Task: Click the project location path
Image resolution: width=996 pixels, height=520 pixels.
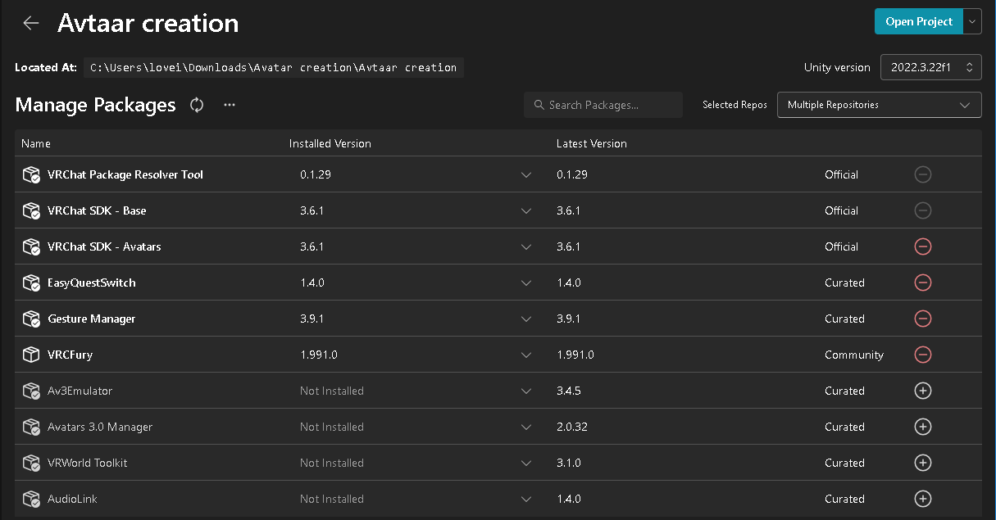Action: click(x=274, y=67)
